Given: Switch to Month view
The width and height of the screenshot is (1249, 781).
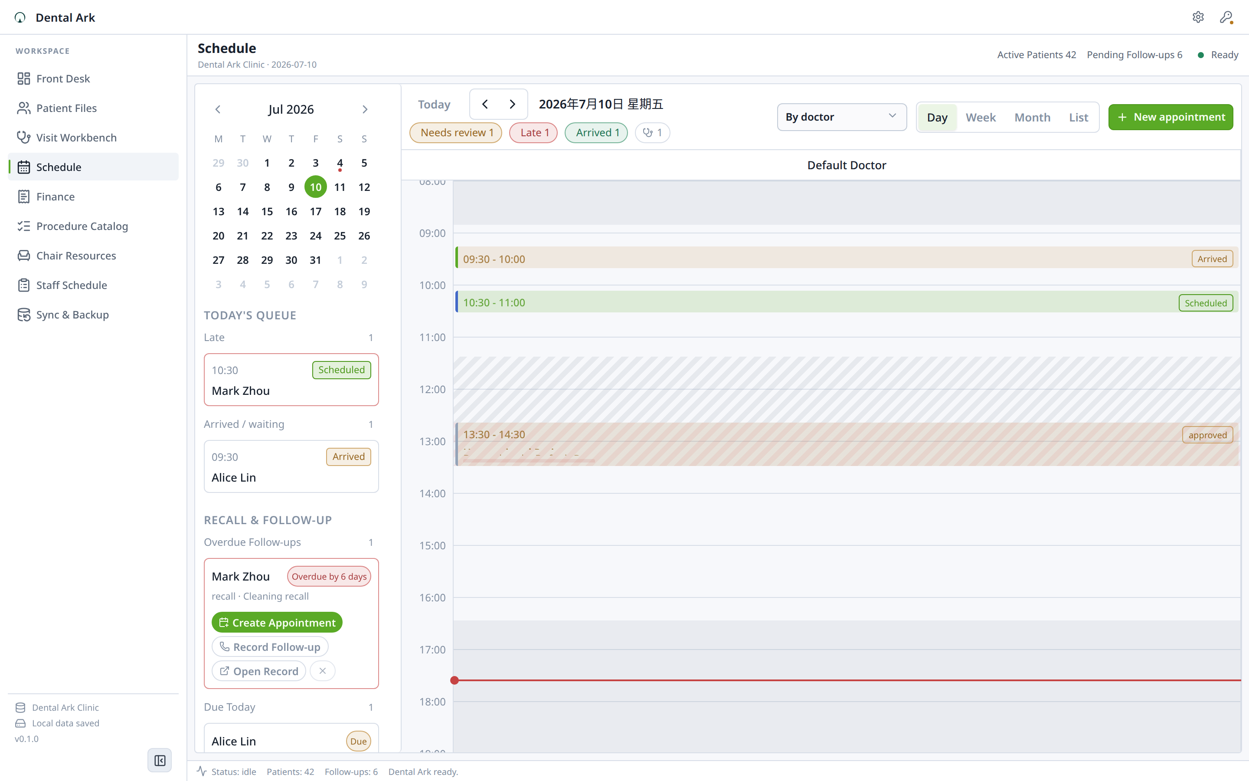Looking at the screenshot, I should pyautogui.click(x=1032, y=117).
